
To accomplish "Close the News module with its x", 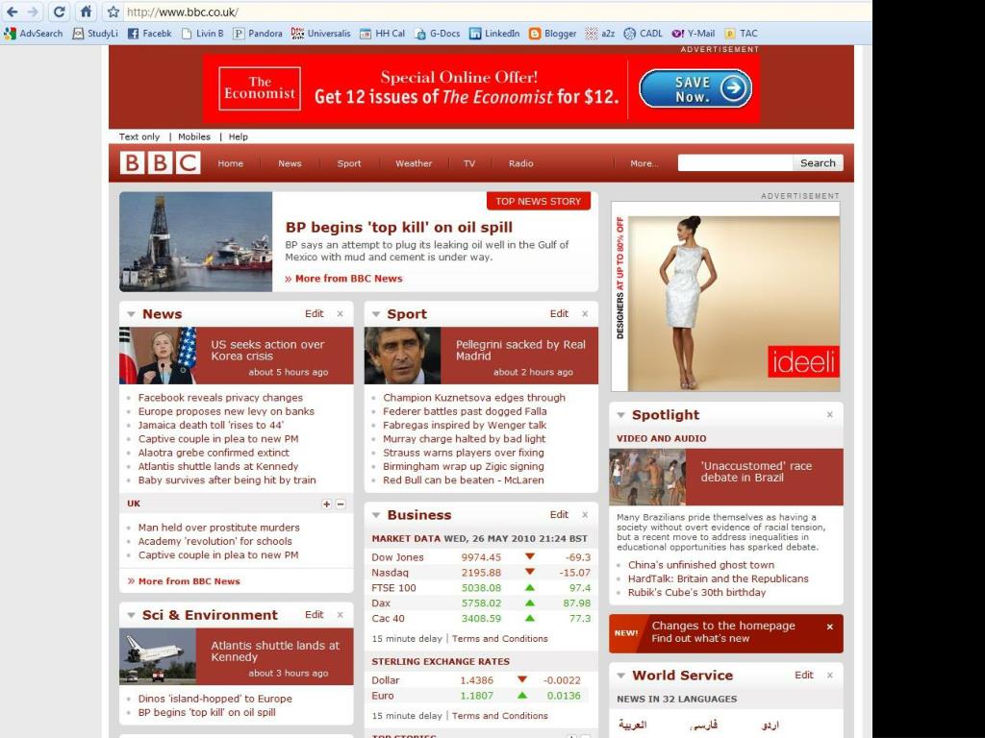I will coord(341,314).
